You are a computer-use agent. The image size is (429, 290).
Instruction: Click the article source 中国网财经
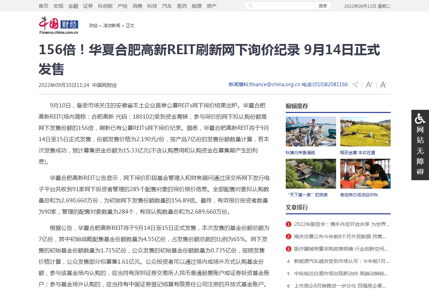click(x=105, y=85)
